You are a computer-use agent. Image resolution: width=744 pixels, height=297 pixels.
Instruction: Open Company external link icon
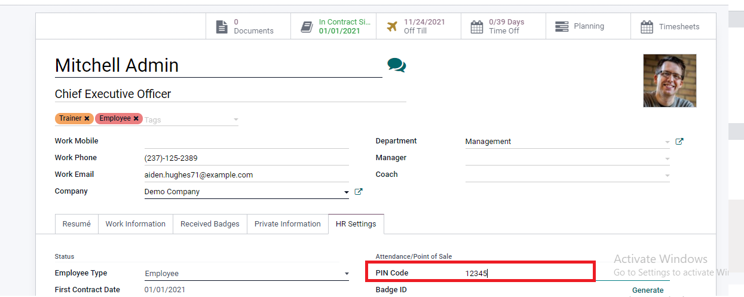(359, 192)
